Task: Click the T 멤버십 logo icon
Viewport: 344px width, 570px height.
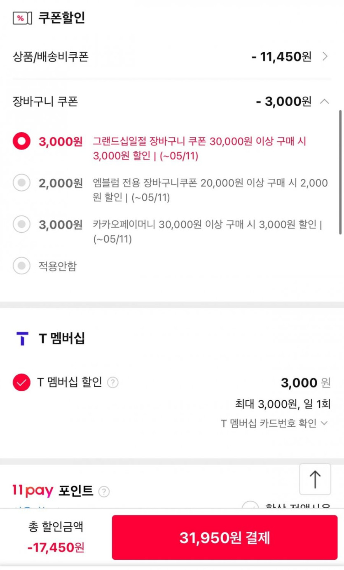Action: [22, 339]
